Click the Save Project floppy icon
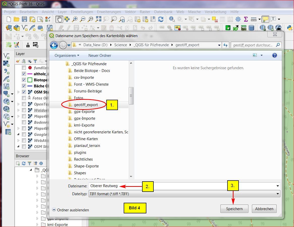The height and width of the screenshot is (227, 294). [24, 19]
